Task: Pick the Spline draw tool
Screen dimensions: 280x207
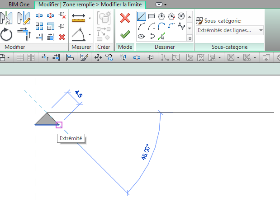Action: (x=181, y=26)
